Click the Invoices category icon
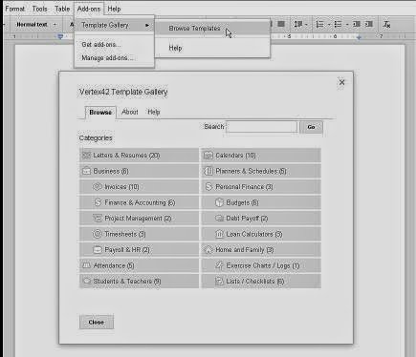Viewport: 416px width, 357px height. (x=98, y=187)
